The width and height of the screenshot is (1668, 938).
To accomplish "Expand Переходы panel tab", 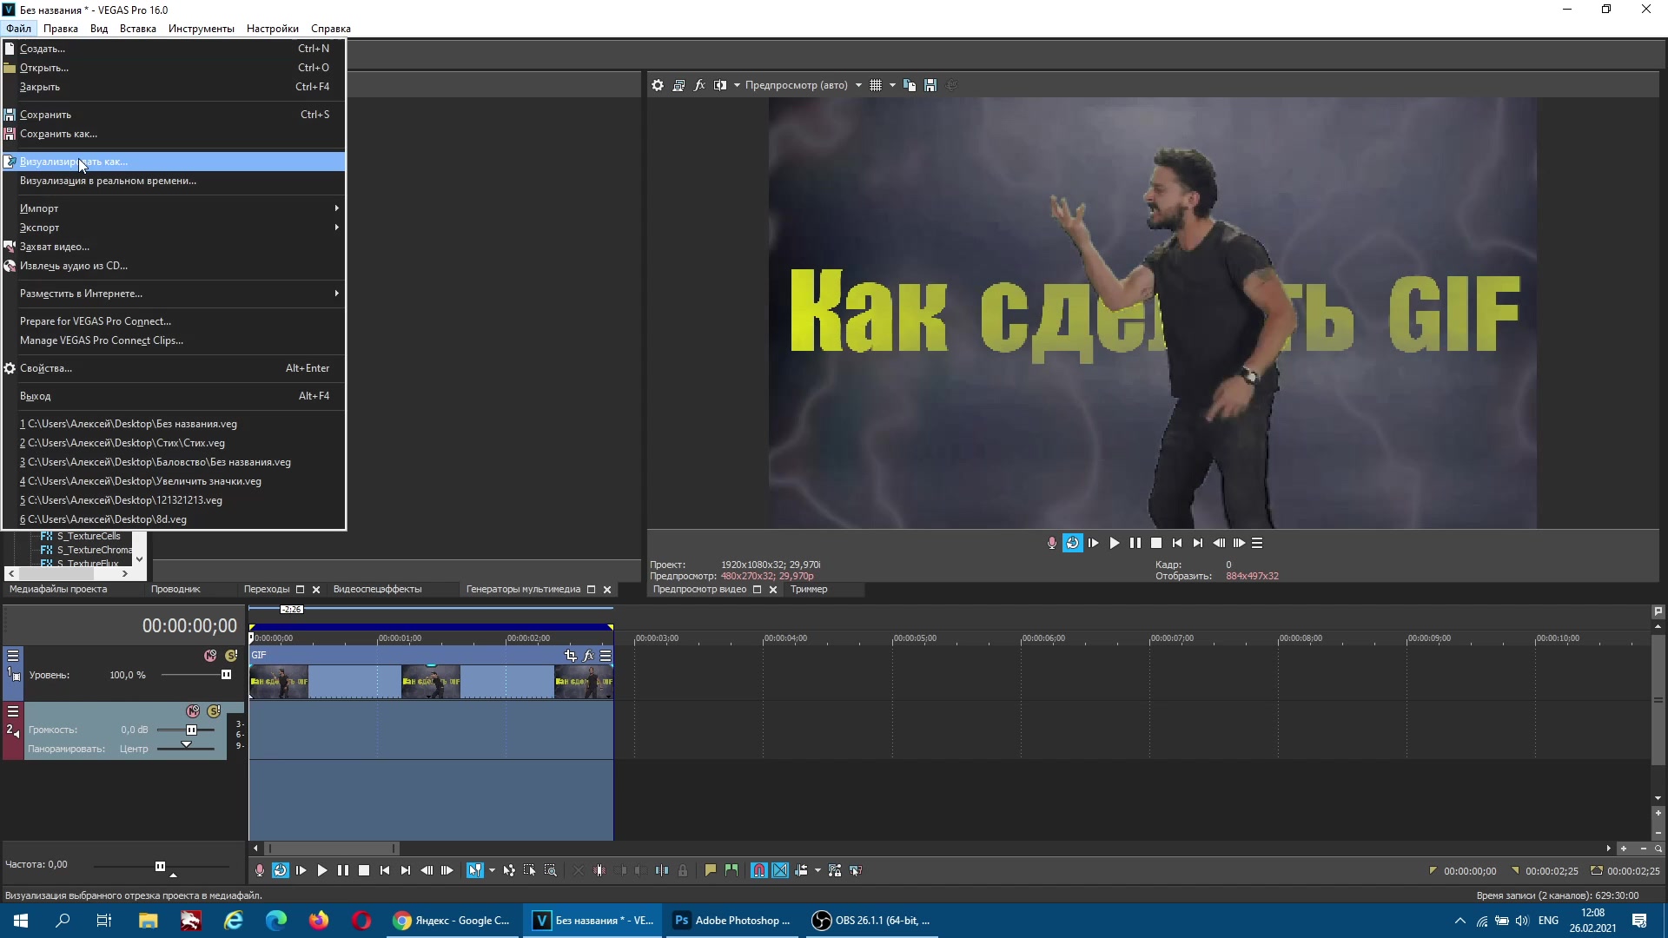I will 301,589.
